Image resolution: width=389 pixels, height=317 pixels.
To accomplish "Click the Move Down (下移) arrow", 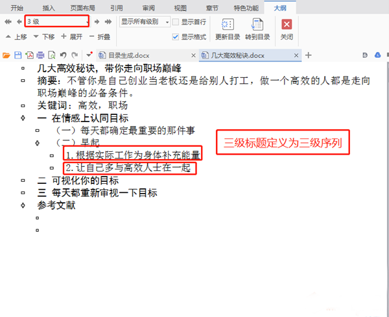I will (x=36, y=37).
